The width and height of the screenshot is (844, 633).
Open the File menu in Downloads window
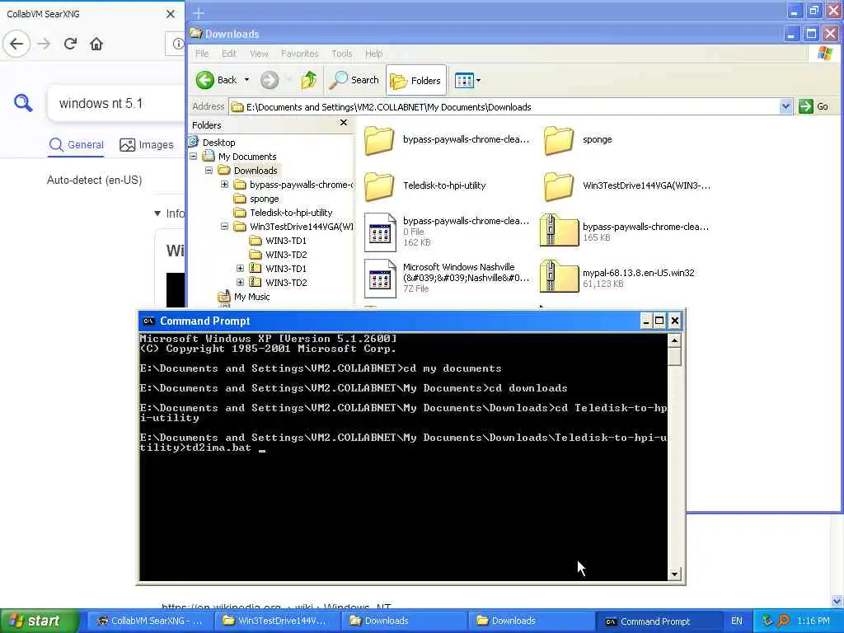(202, 54)
